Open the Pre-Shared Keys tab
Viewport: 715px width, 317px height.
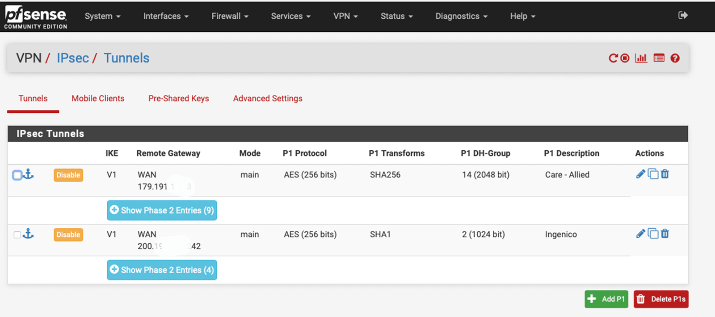click(178, 99)
